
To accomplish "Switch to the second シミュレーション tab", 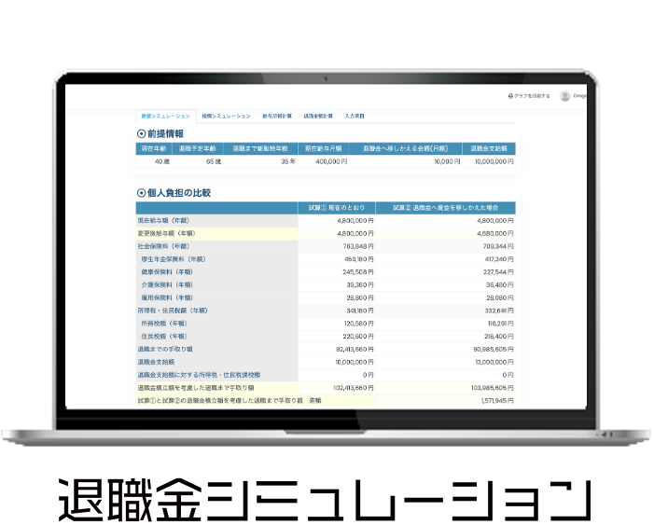I will point(226,116).
